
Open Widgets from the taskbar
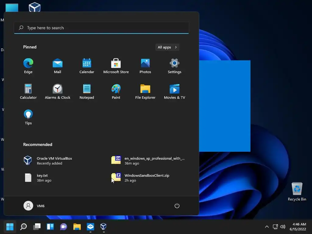click(50, 226)
